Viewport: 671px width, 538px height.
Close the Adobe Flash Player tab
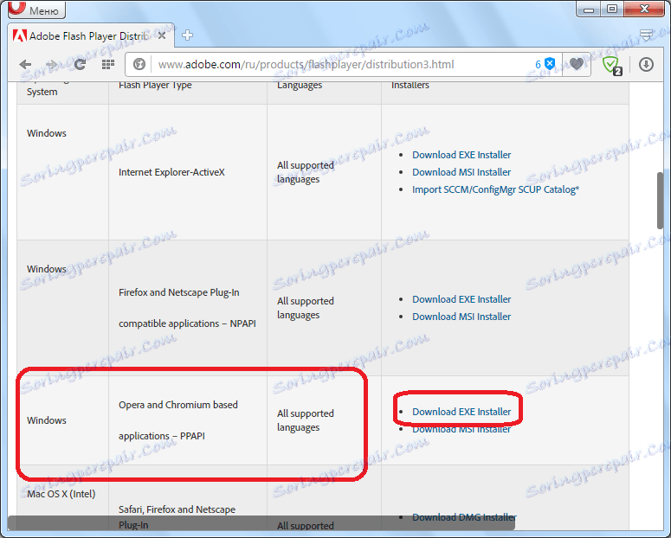tap(162, 35)
